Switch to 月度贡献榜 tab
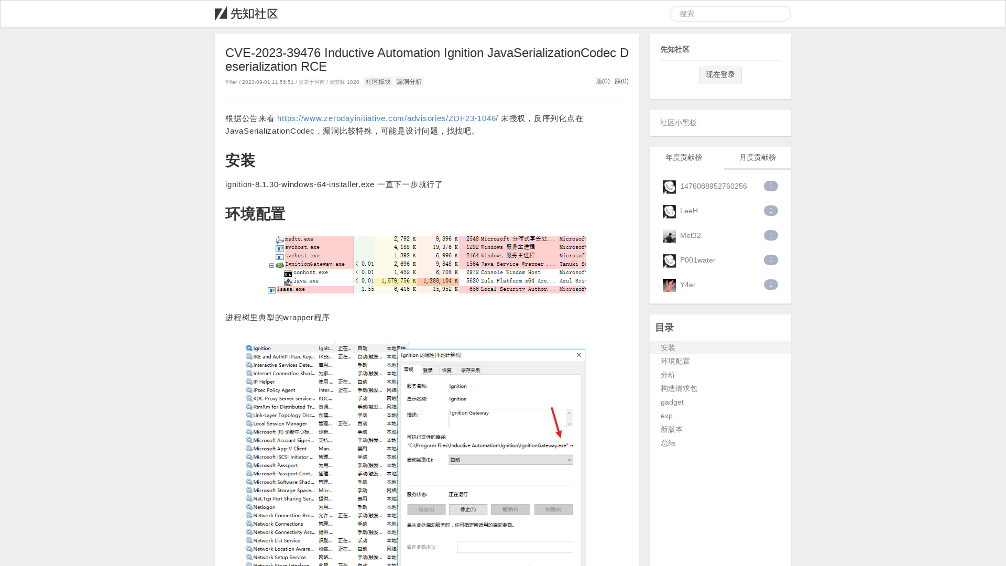The image size is (1006, 566). point(757,158)
